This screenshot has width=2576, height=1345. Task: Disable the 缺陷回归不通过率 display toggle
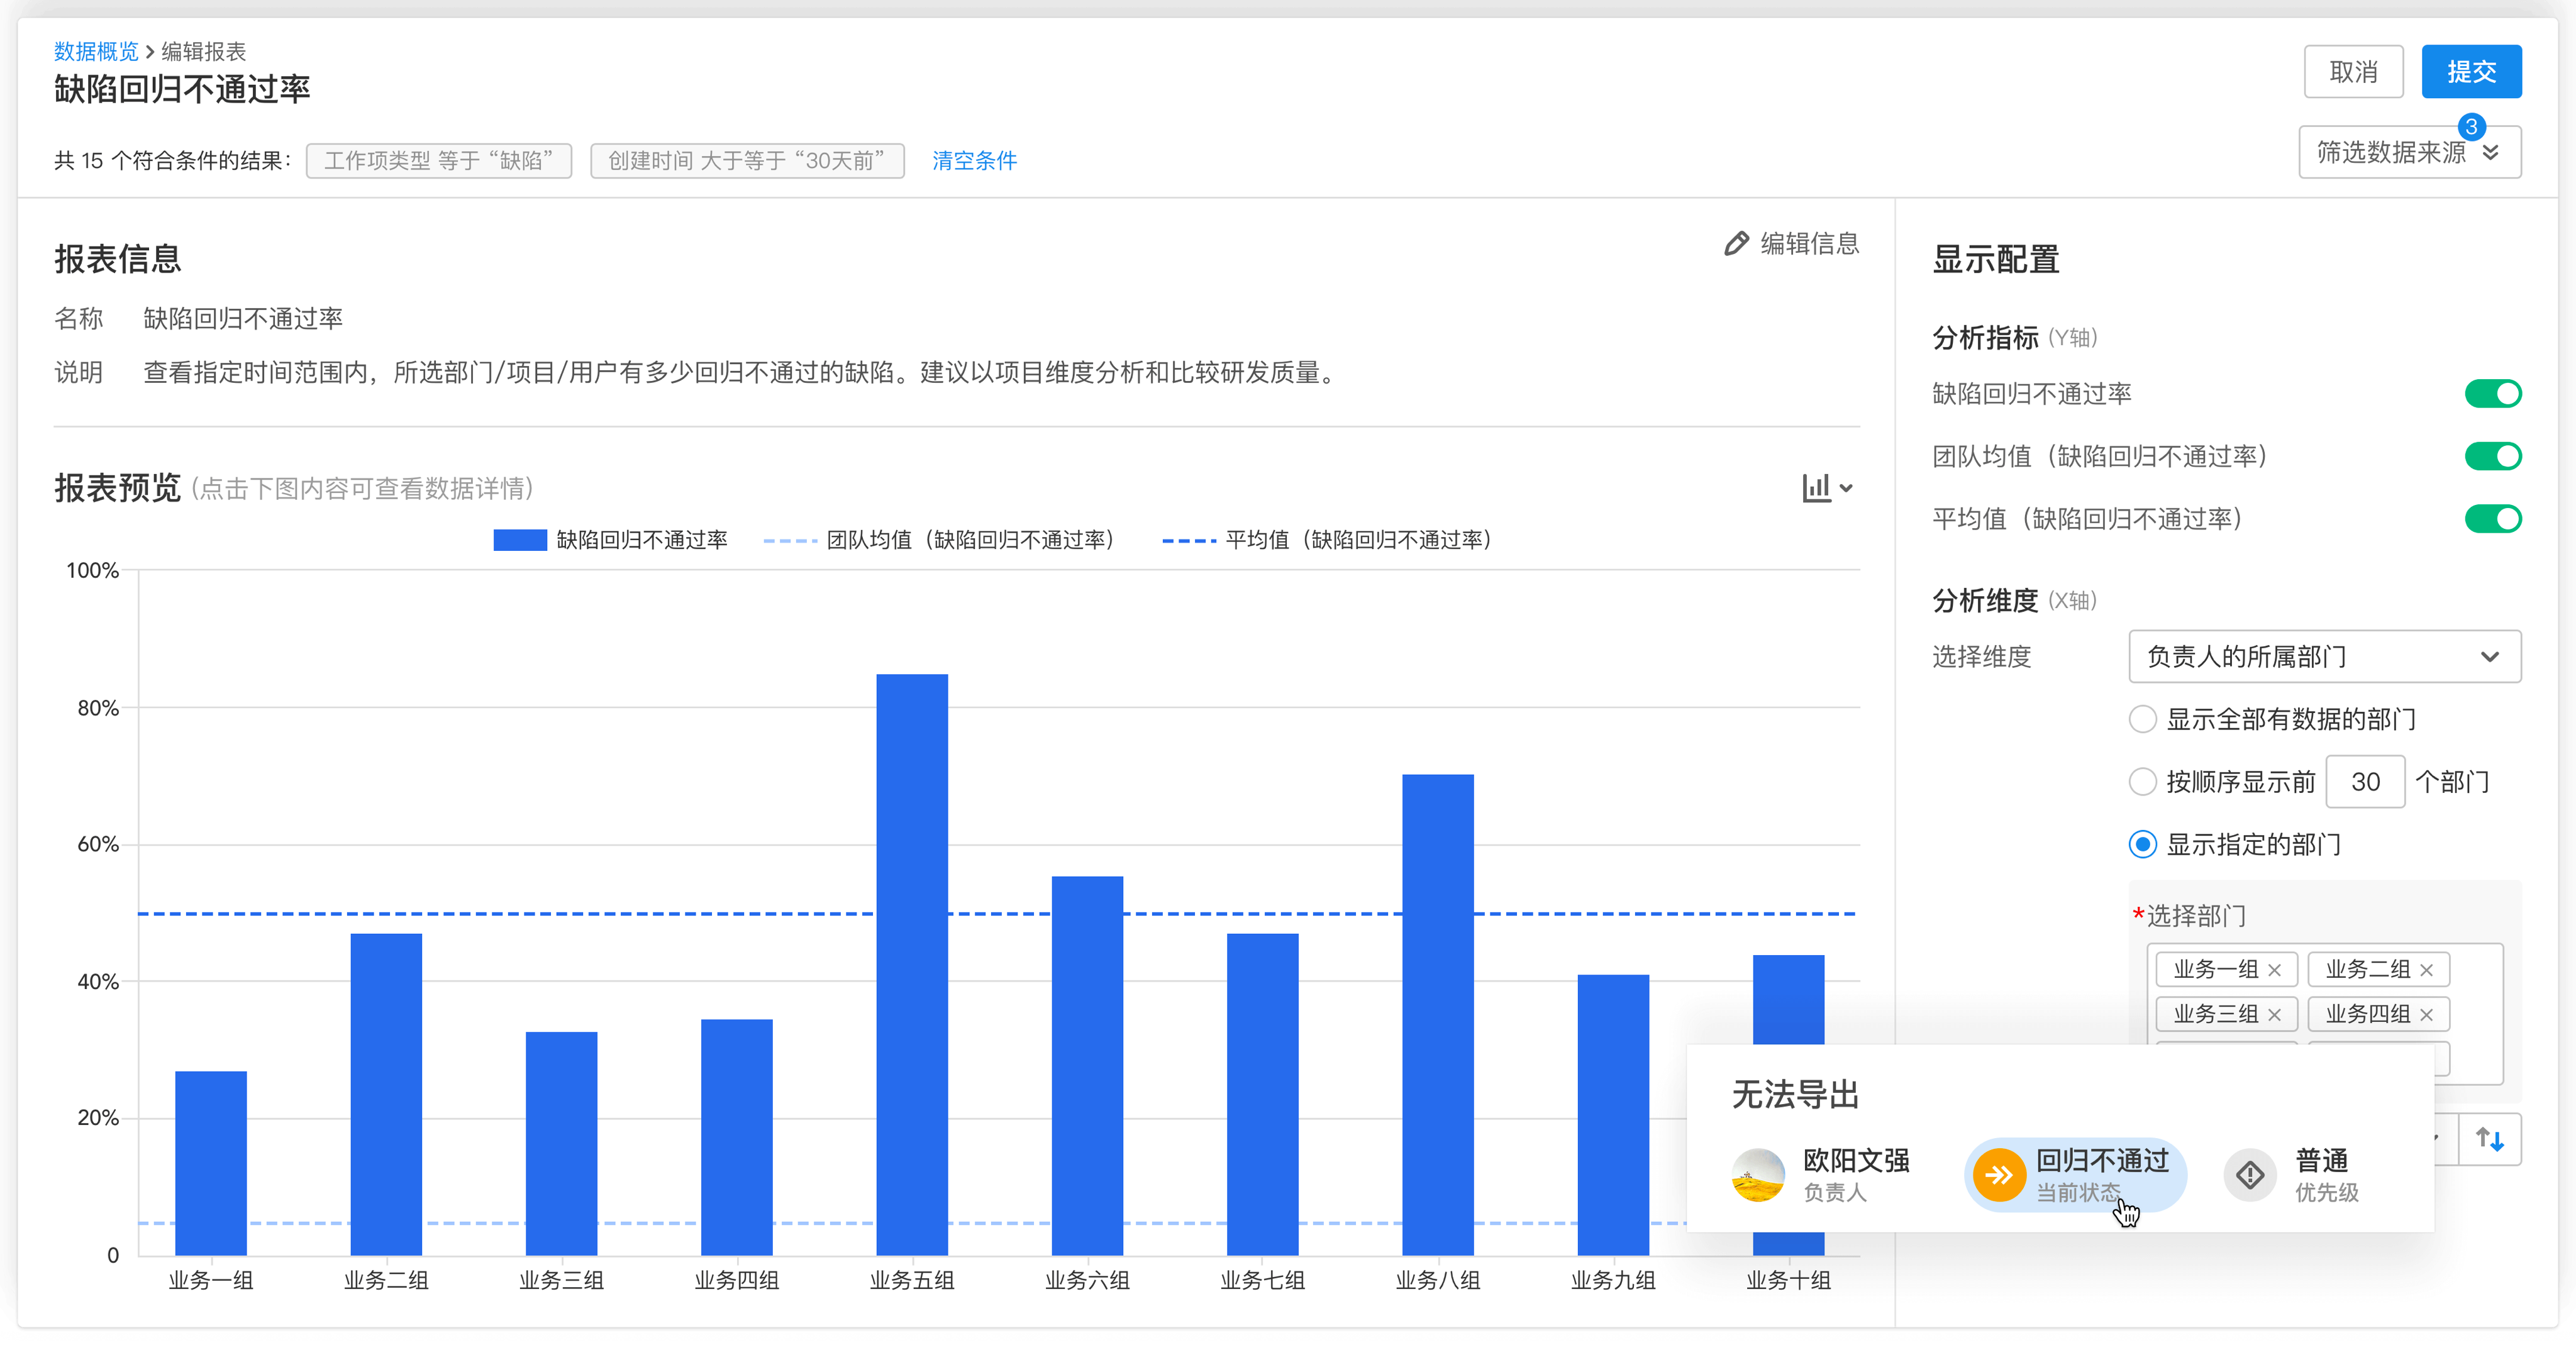[2494, 393]
